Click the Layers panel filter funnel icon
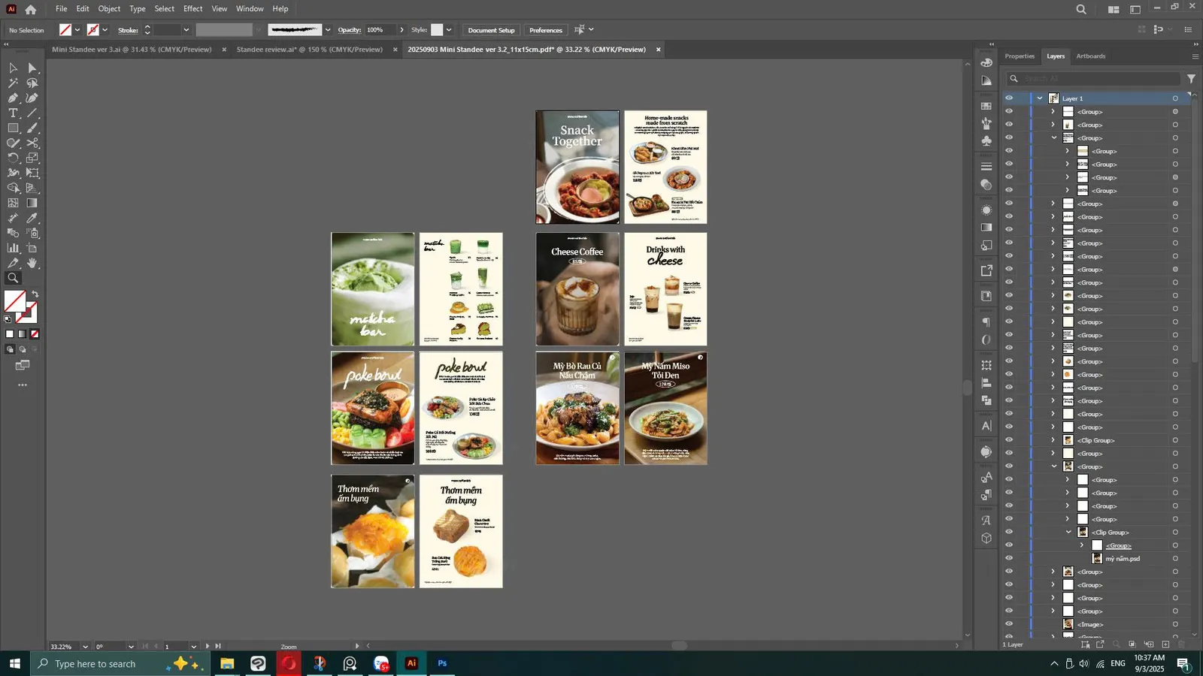Screen dimensions: 1203x676 tap(1191, 78)
